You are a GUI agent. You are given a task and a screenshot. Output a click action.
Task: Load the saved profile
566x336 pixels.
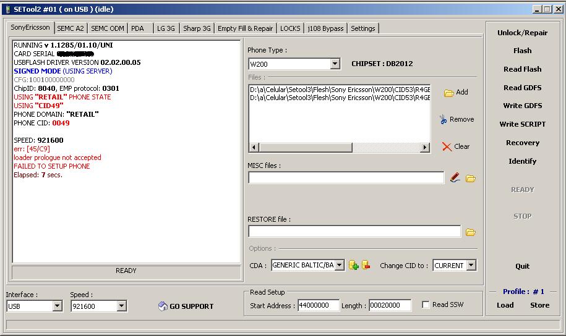[x=505, y=305]
